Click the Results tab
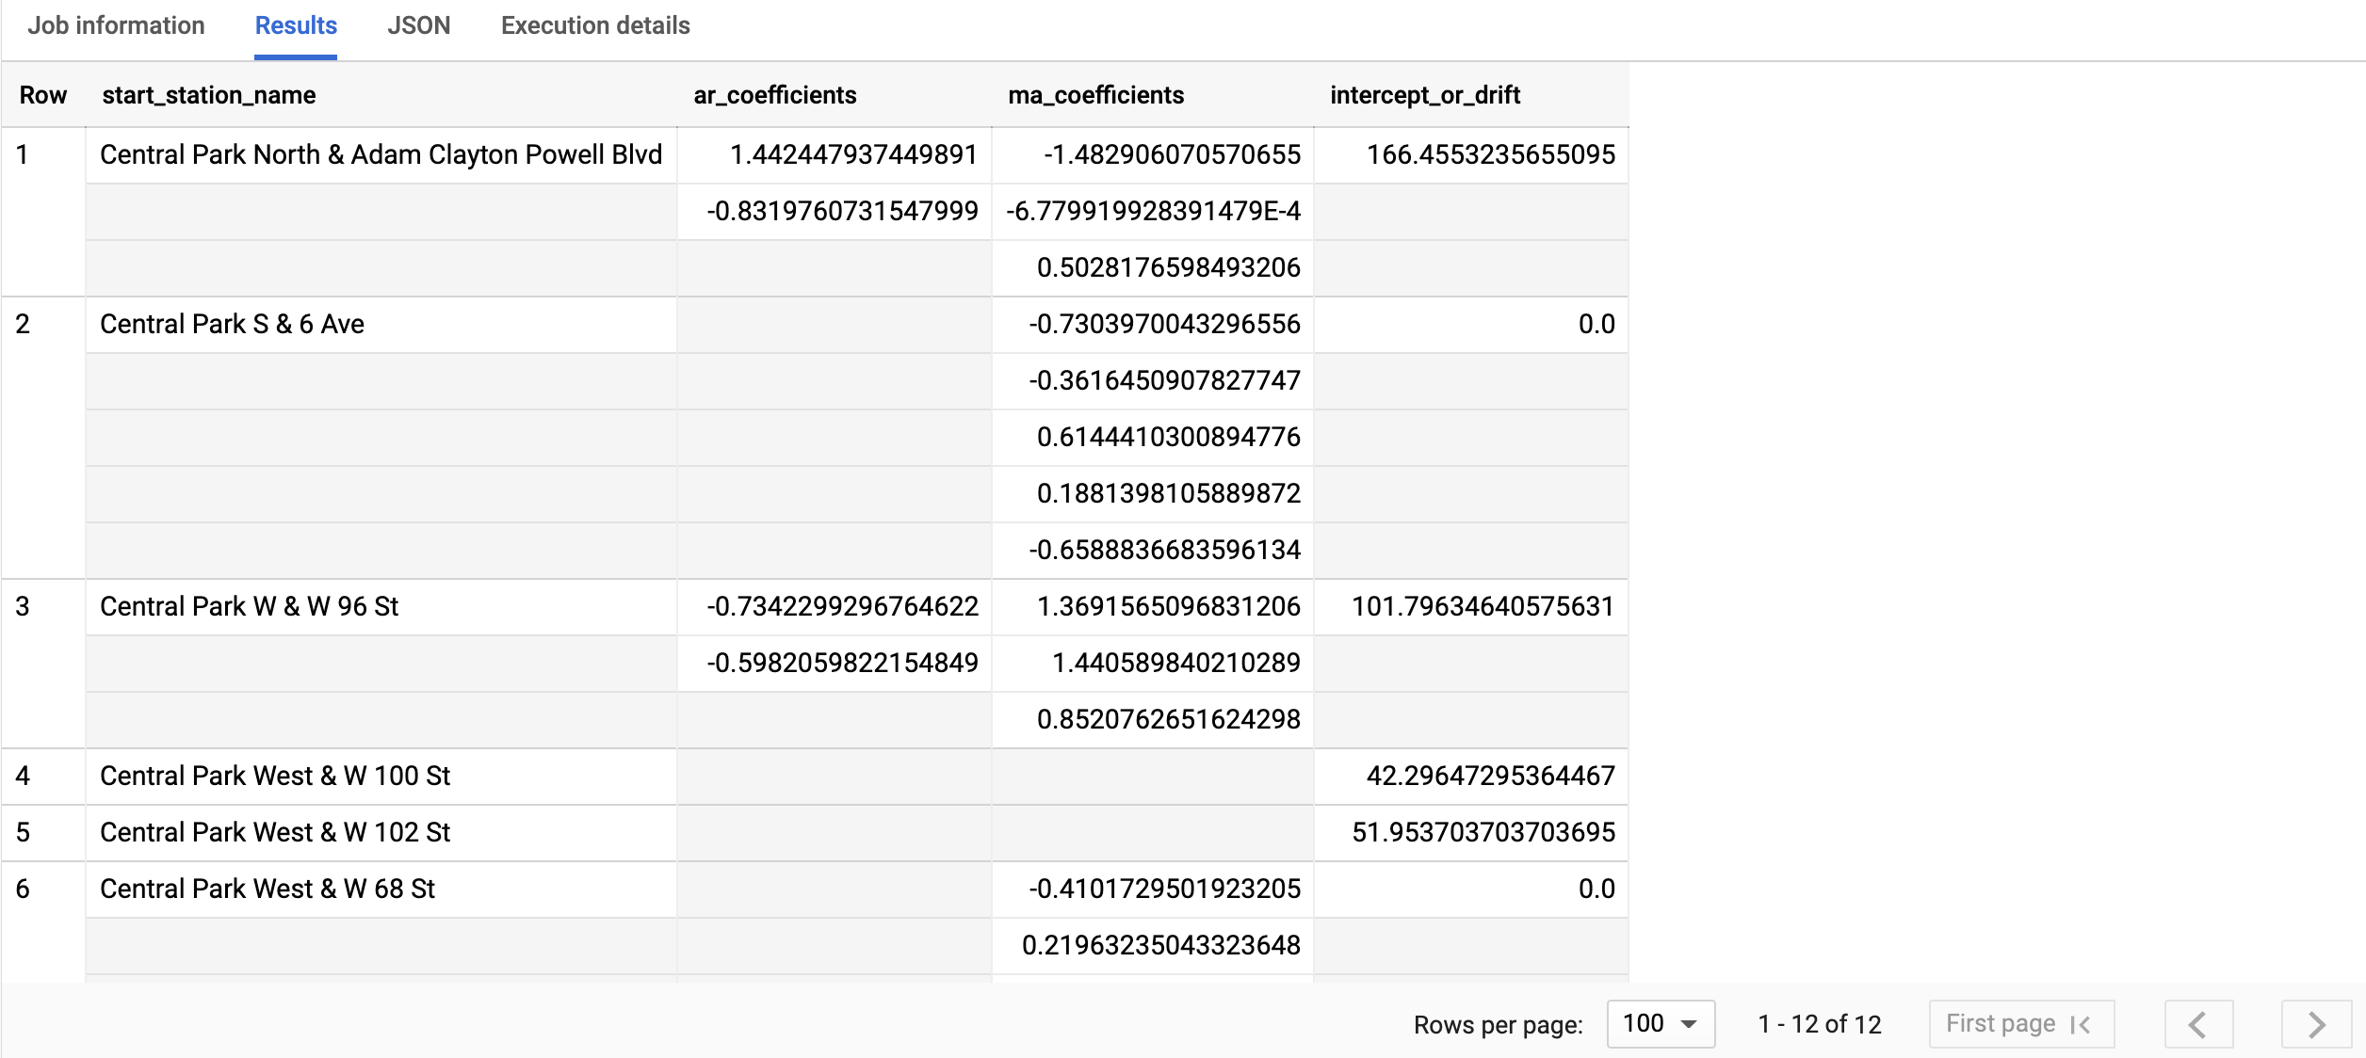Screen dimensions: 2366x1058 pyautogui.click(x=296, y=25)
